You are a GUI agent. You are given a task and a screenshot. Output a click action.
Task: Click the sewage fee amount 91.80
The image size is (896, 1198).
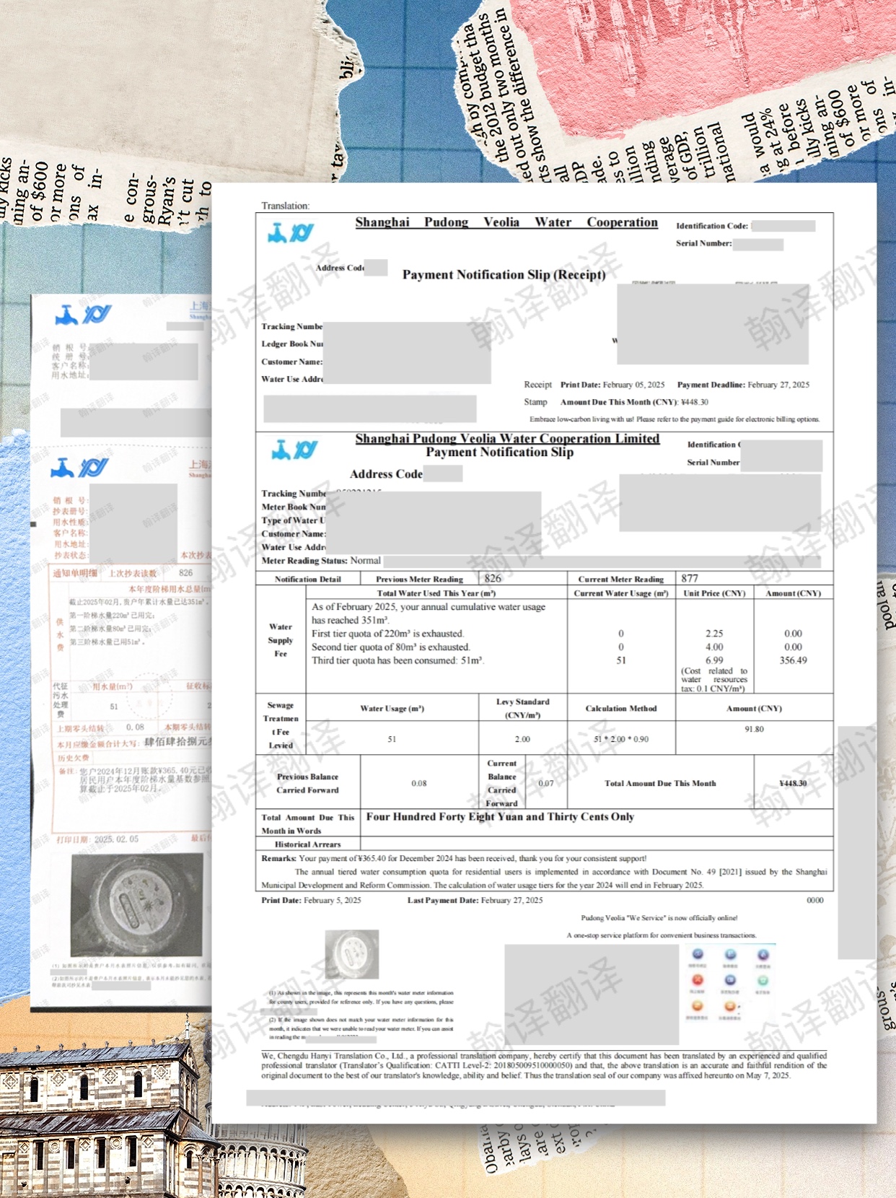coord(754,730)
